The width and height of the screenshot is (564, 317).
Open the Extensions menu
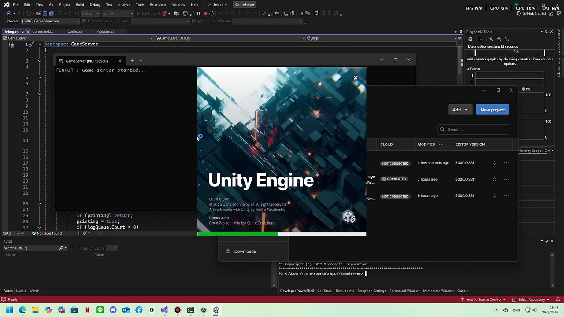point(158,4)
